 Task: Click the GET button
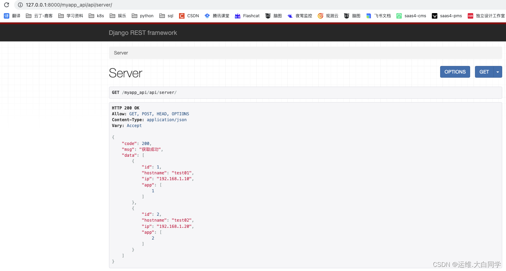pyautogui.click(x=484, y=72)
